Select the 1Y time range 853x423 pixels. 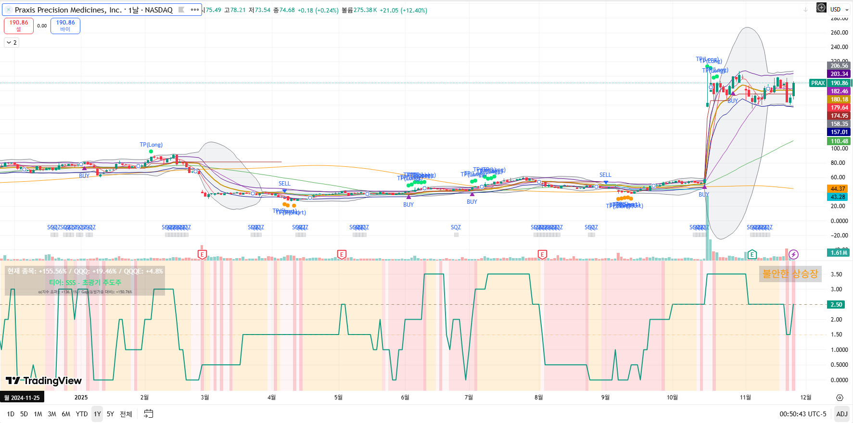tap(97, 414)
